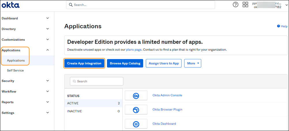Click the blue Help icon by Help
The height and width of the screenshot is (131, 289).
tap(279, 26)
